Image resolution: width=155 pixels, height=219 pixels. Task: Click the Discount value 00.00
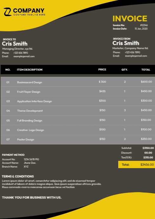148,153
